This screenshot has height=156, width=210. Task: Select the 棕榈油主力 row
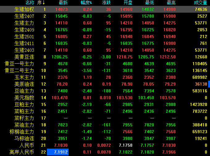[105, 132]
